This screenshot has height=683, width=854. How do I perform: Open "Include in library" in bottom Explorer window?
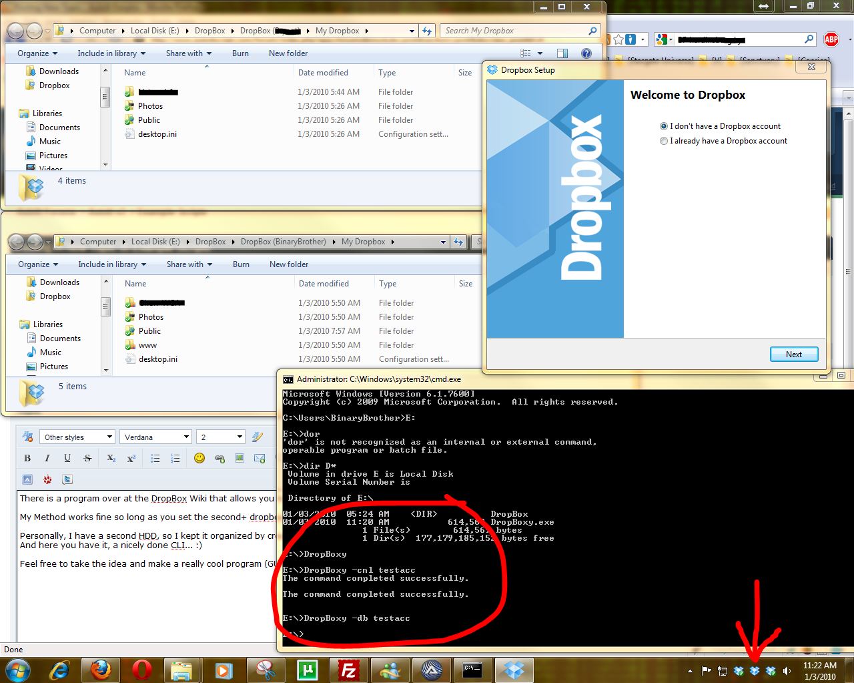point(112,264)
